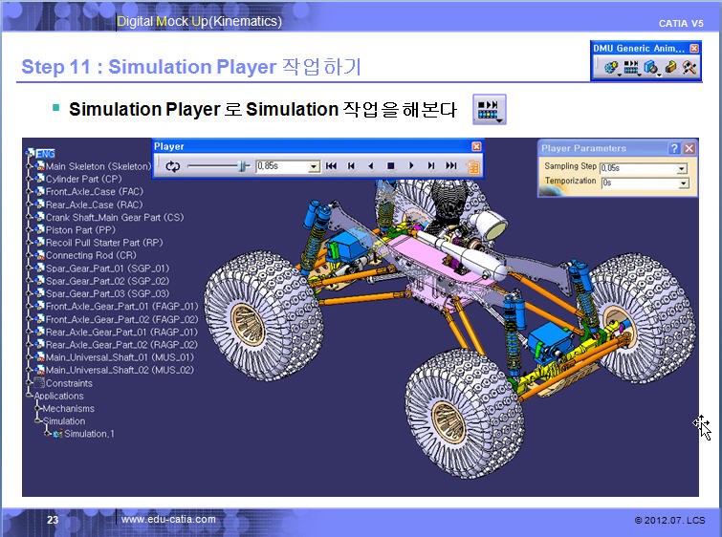Click play backward arrow in Player
This screenshot has height=537, width=722.
[x=371, y=166]
